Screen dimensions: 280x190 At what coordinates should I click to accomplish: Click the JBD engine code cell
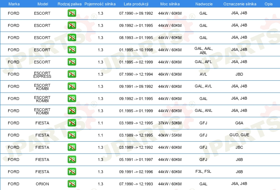tap(239, 74)
